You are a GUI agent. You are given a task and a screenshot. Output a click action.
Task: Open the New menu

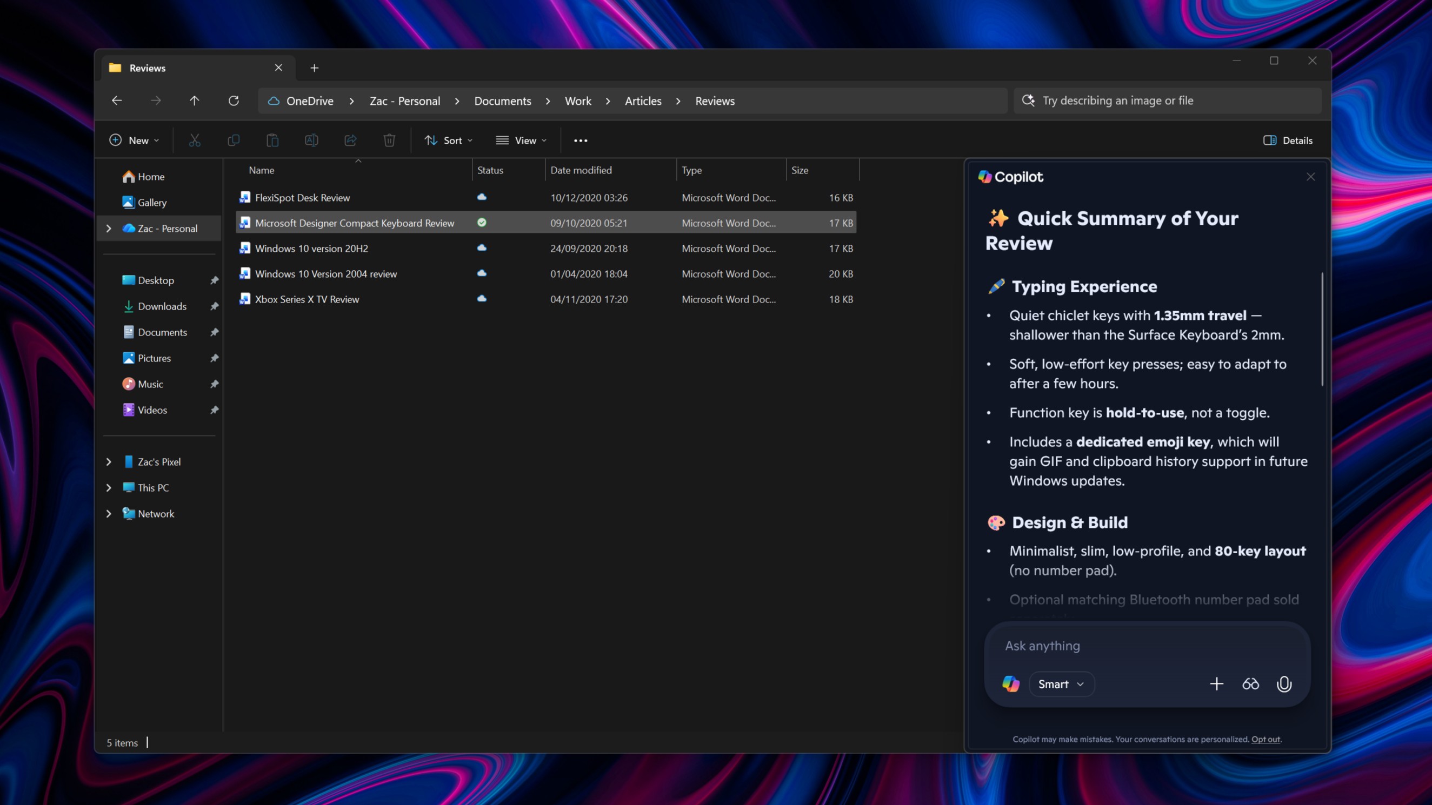134,140
